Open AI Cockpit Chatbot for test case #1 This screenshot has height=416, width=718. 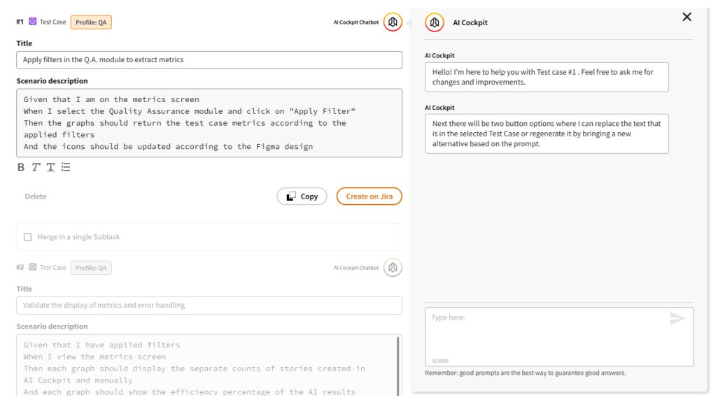(x=393, y=22)
